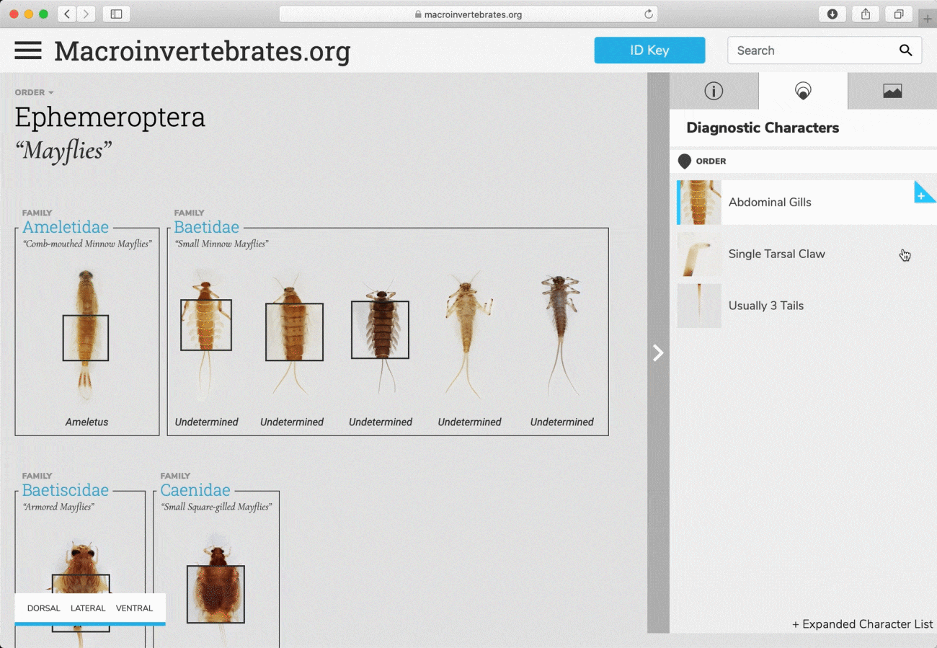Click the Single Tarsal Claw thumbnail
The width and height of the screenshot is (937, 648).
[x=699, y=254]
